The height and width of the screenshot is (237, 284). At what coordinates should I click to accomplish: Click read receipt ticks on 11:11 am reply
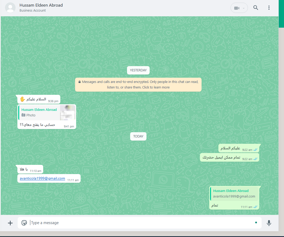[x=255, y=207]
